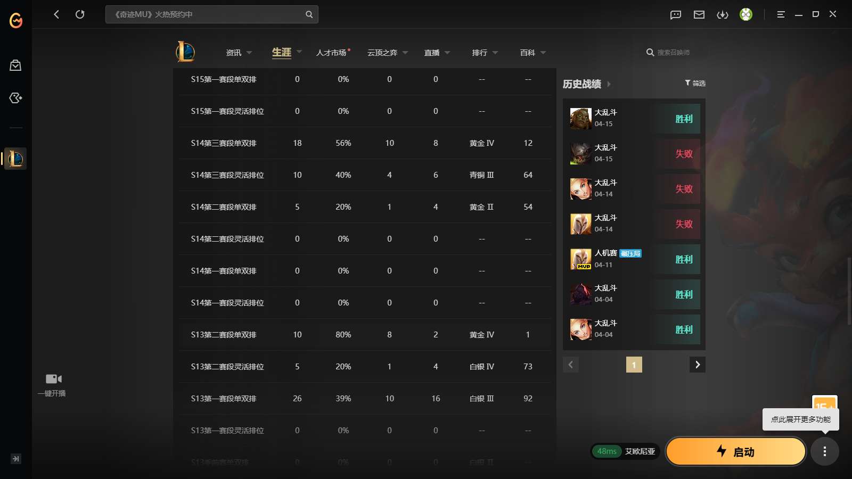This screenshot has height=479, width=852.
Task: Click the chat message icon in title bar
Action: point(675,14)
